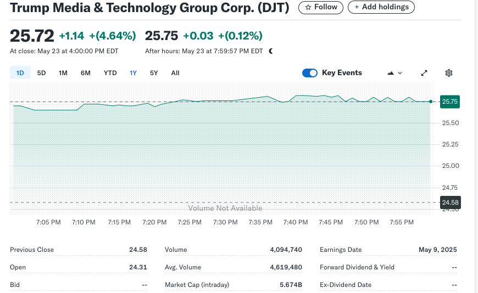Screen dimensions: 478x293
Task: Click the After hours timestamp text
Action: point(204,51)
